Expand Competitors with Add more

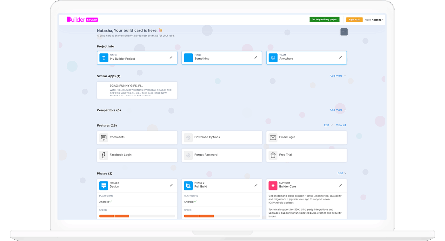[337, 110]
